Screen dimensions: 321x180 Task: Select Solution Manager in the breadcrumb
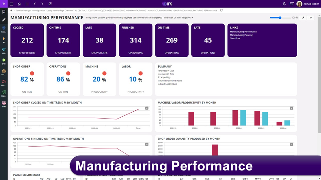click(x=23, y=11)
